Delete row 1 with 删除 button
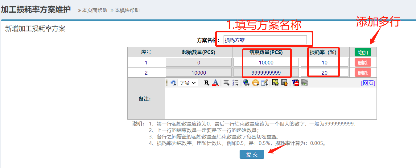Image resolution: width=416 pixels, height=168 pixels. click(x=363, y=62)
